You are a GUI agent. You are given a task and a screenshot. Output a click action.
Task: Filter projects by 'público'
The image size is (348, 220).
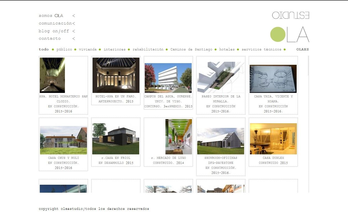[x=64, y=50]
